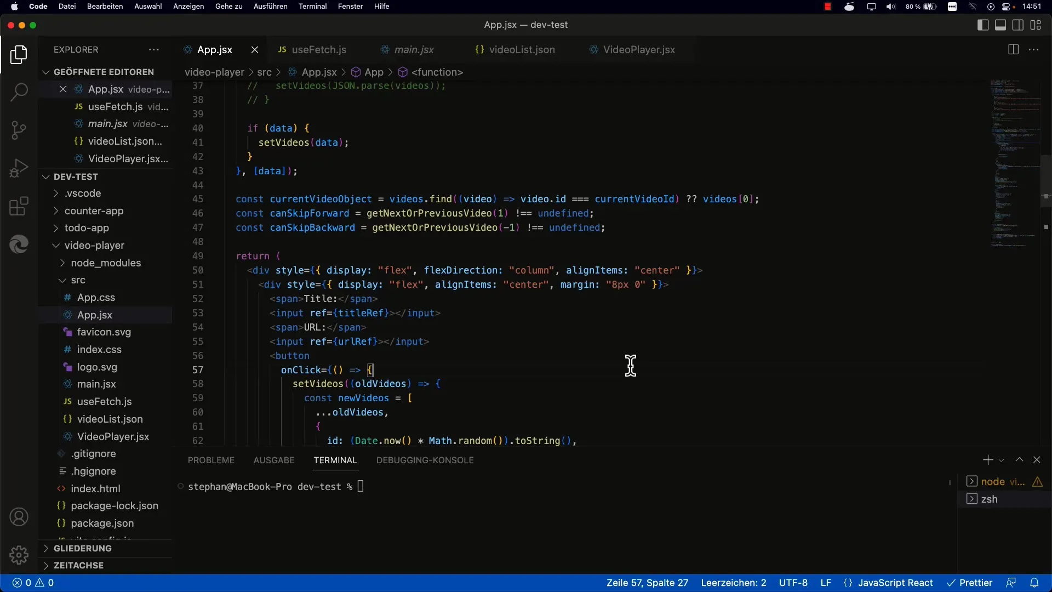Expand the counter-app folder
The image size is (1052, 592).
tap(104, 210)
